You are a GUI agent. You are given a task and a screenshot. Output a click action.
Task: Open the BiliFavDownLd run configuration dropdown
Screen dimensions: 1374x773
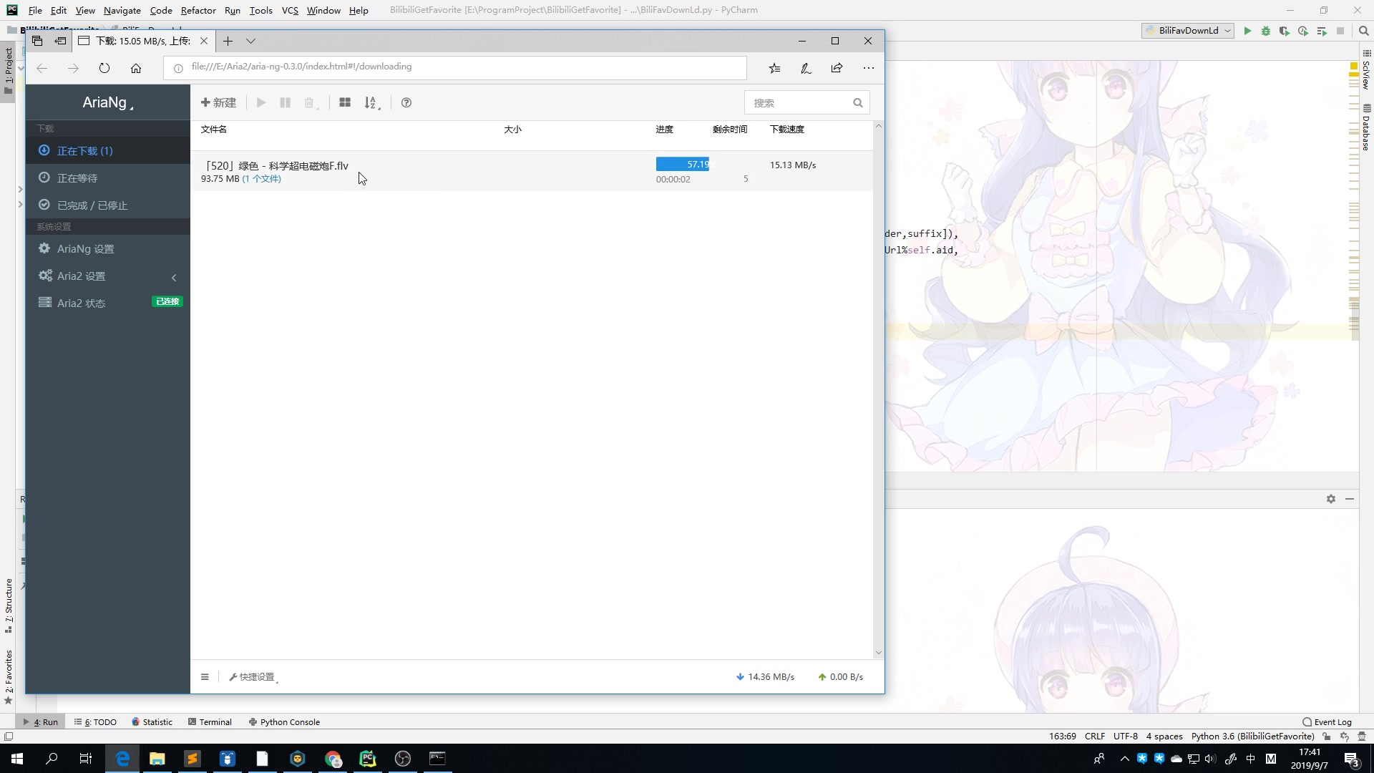point(1188,31)
